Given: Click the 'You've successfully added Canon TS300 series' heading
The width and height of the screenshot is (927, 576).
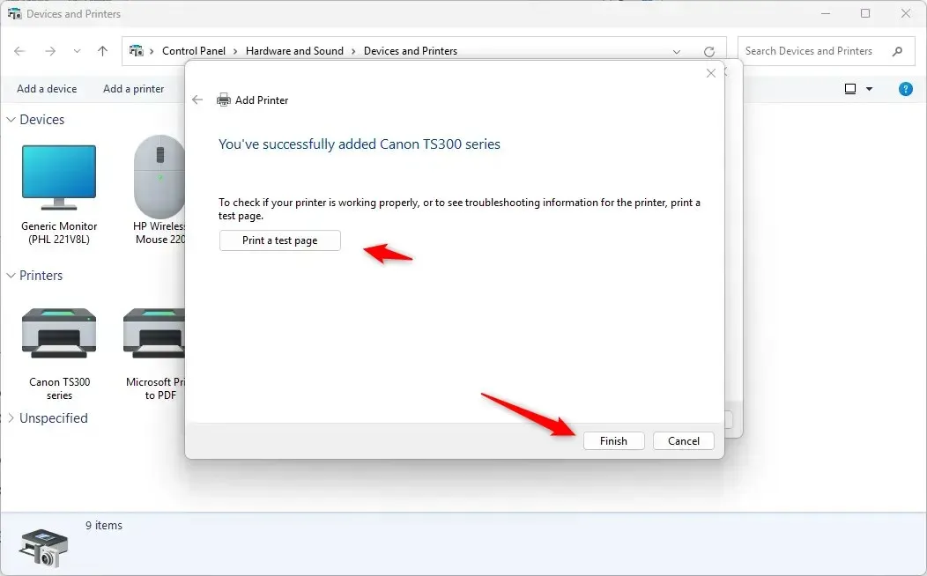Looking at the screenshot, I should click(360, 144).
